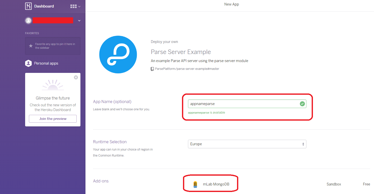
Task: Open the account dropdown chevron
Action: pyautogui.click(x=79, y=20)
